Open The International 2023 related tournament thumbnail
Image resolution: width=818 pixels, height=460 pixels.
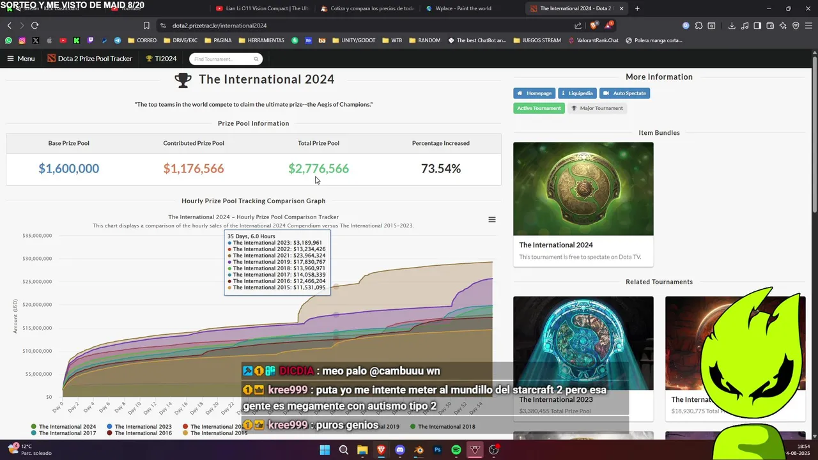pos(583,342)
